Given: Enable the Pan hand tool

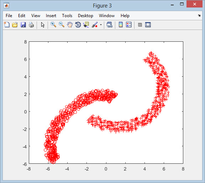Looking at the screenshot, I should [70, 25].
